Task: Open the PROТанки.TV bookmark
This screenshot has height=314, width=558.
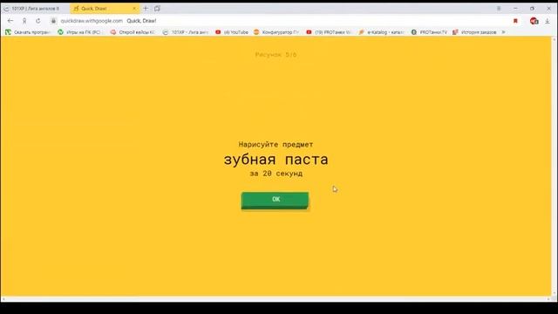Action: click(x=429, y=32)
